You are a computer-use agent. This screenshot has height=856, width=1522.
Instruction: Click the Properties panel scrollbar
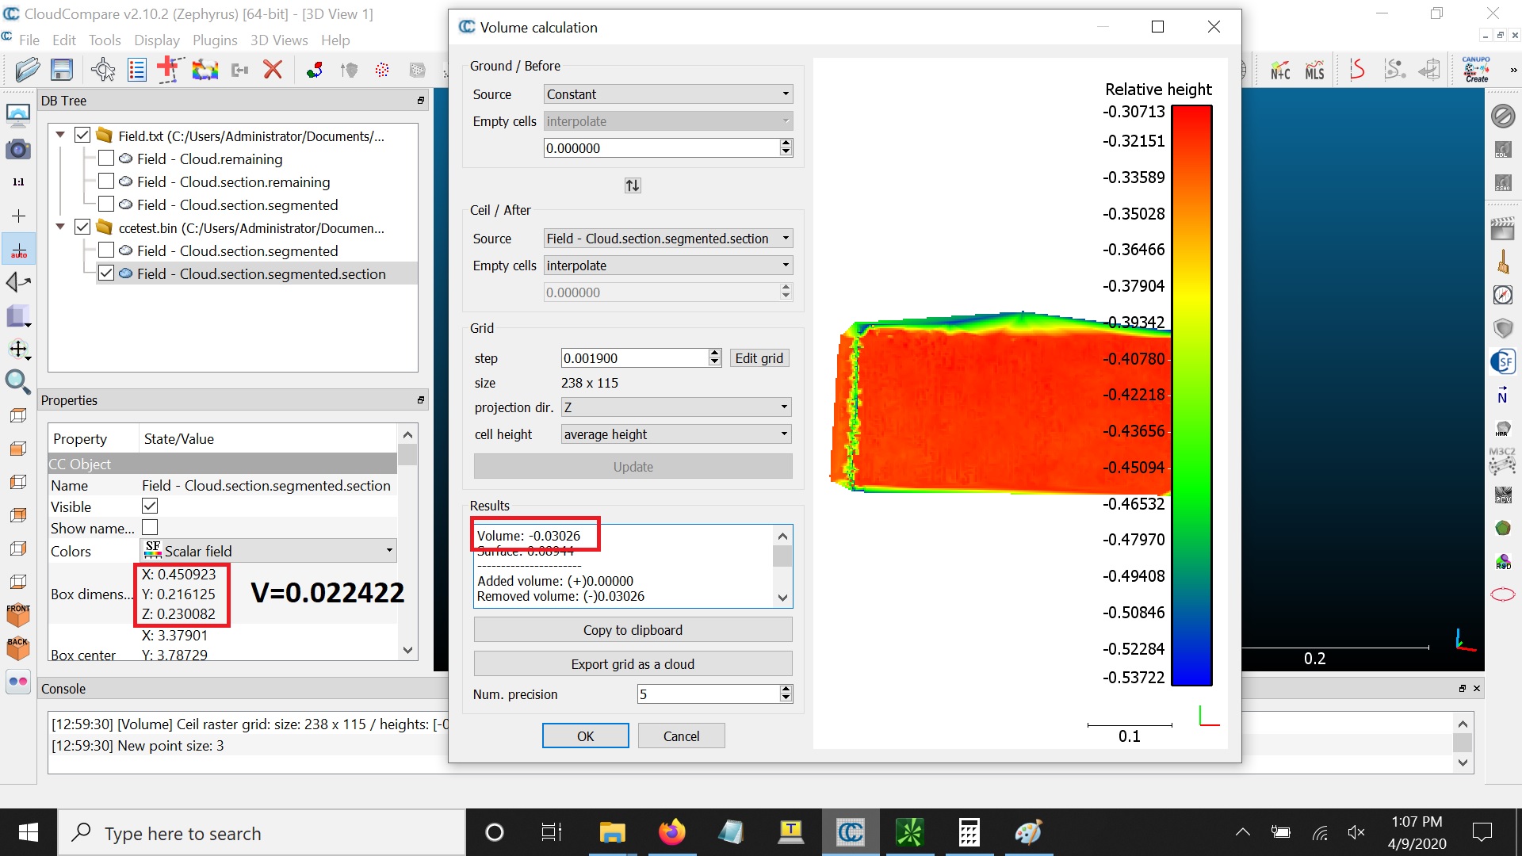pyautogui.click(x=407, y=543)
